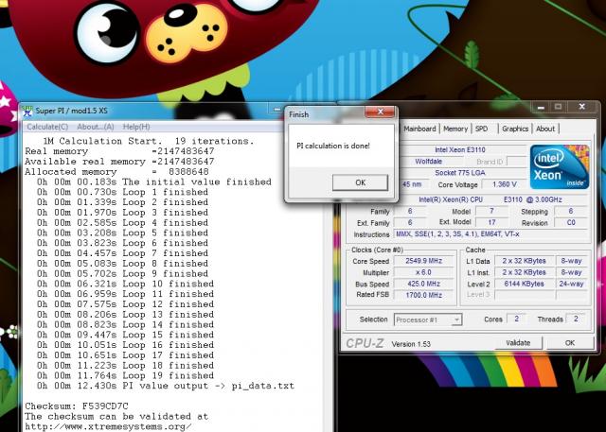The width and height of the screenshot is (606, 432).
Task: Click the Wolfdale code name field
Action: [428, 162]
